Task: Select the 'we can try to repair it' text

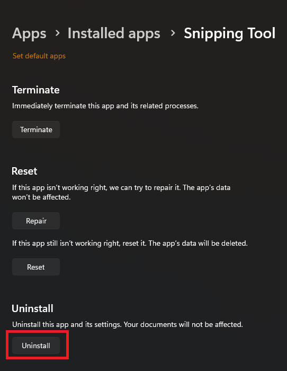Action: click(145, 188)
